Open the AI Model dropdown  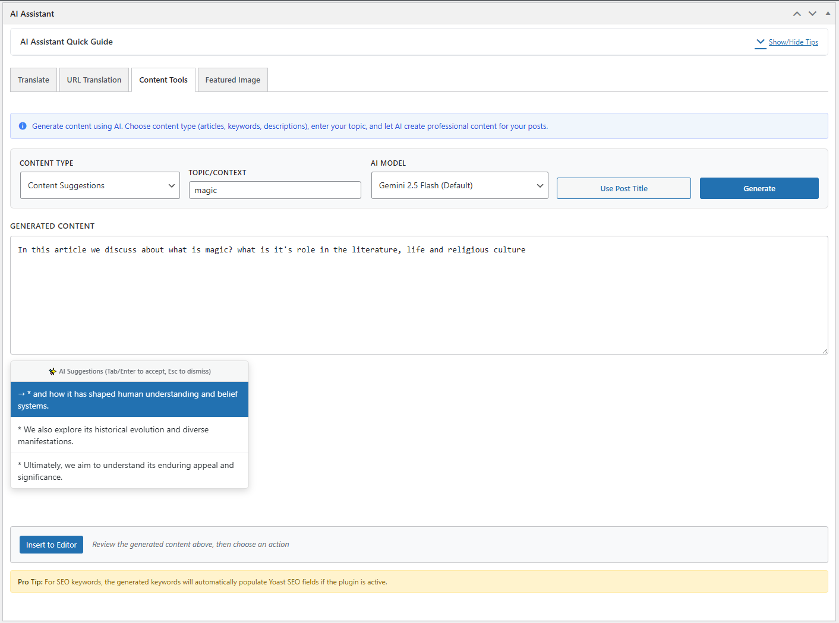460,185
